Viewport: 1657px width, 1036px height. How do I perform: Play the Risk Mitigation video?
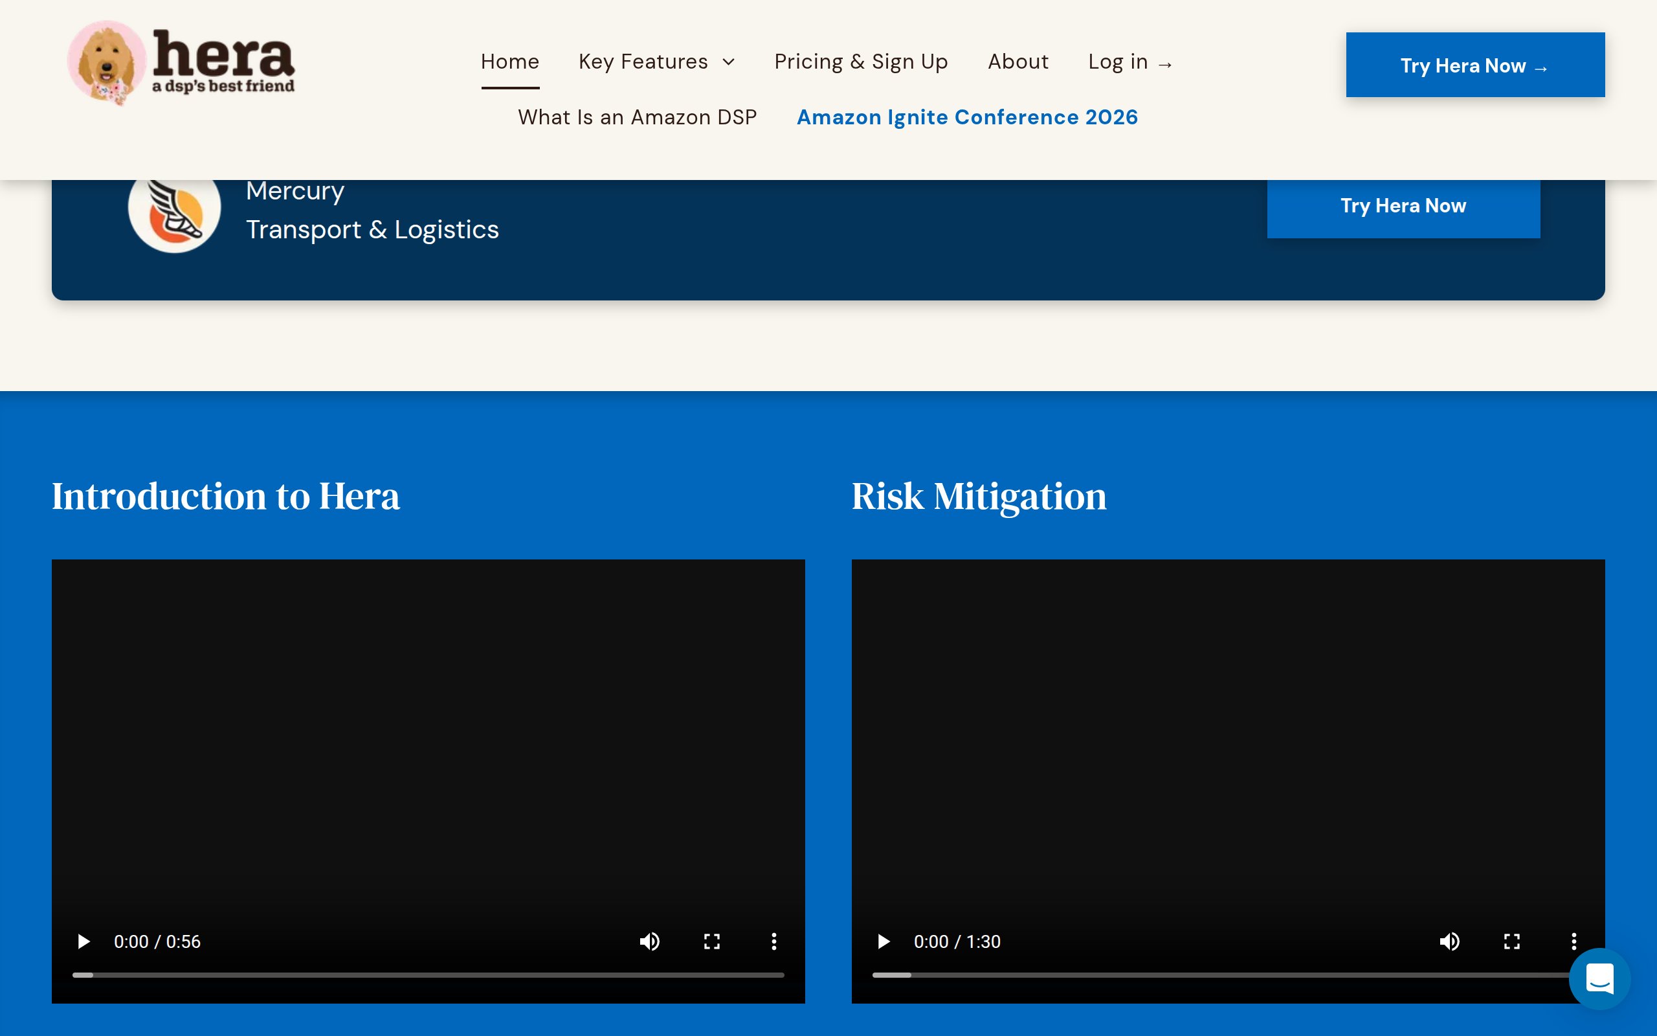884,941
